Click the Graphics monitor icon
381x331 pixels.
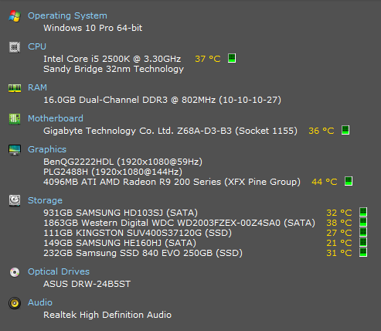15,150
